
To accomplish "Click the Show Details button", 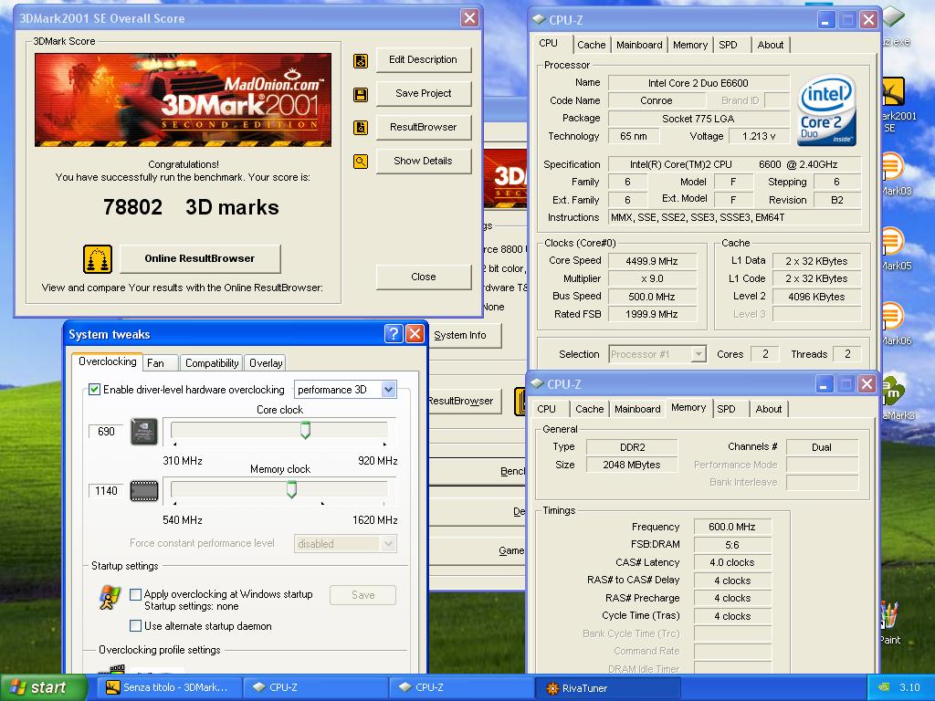I will pyautogui.click(x=424, y=161).
